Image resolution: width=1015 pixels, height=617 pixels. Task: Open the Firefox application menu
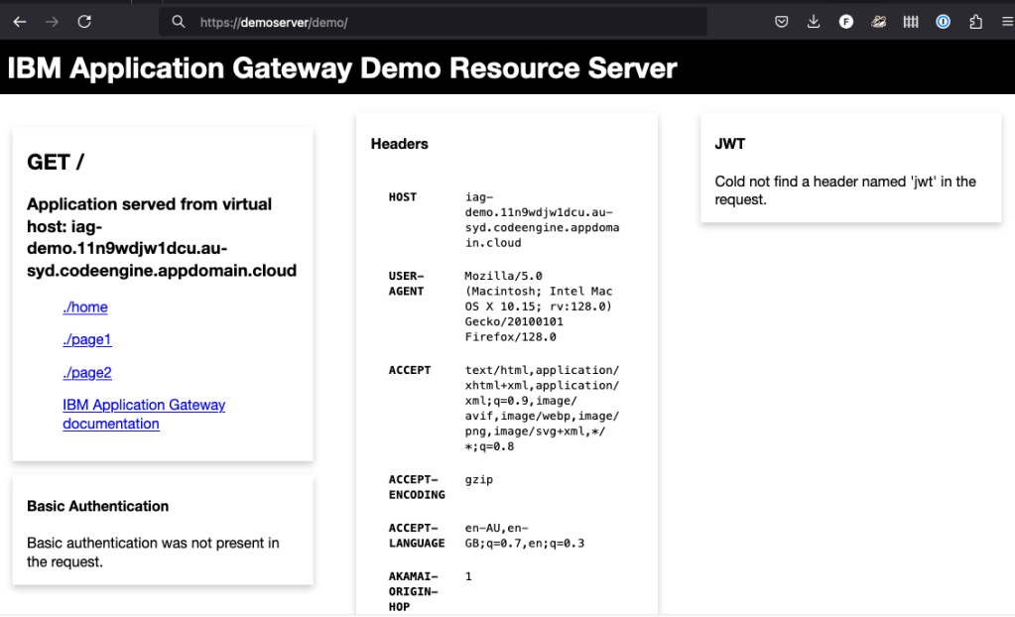(1007, 21)
